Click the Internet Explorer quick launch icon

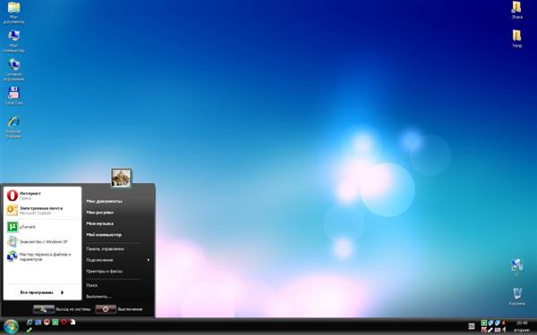[x=30, y=322]
